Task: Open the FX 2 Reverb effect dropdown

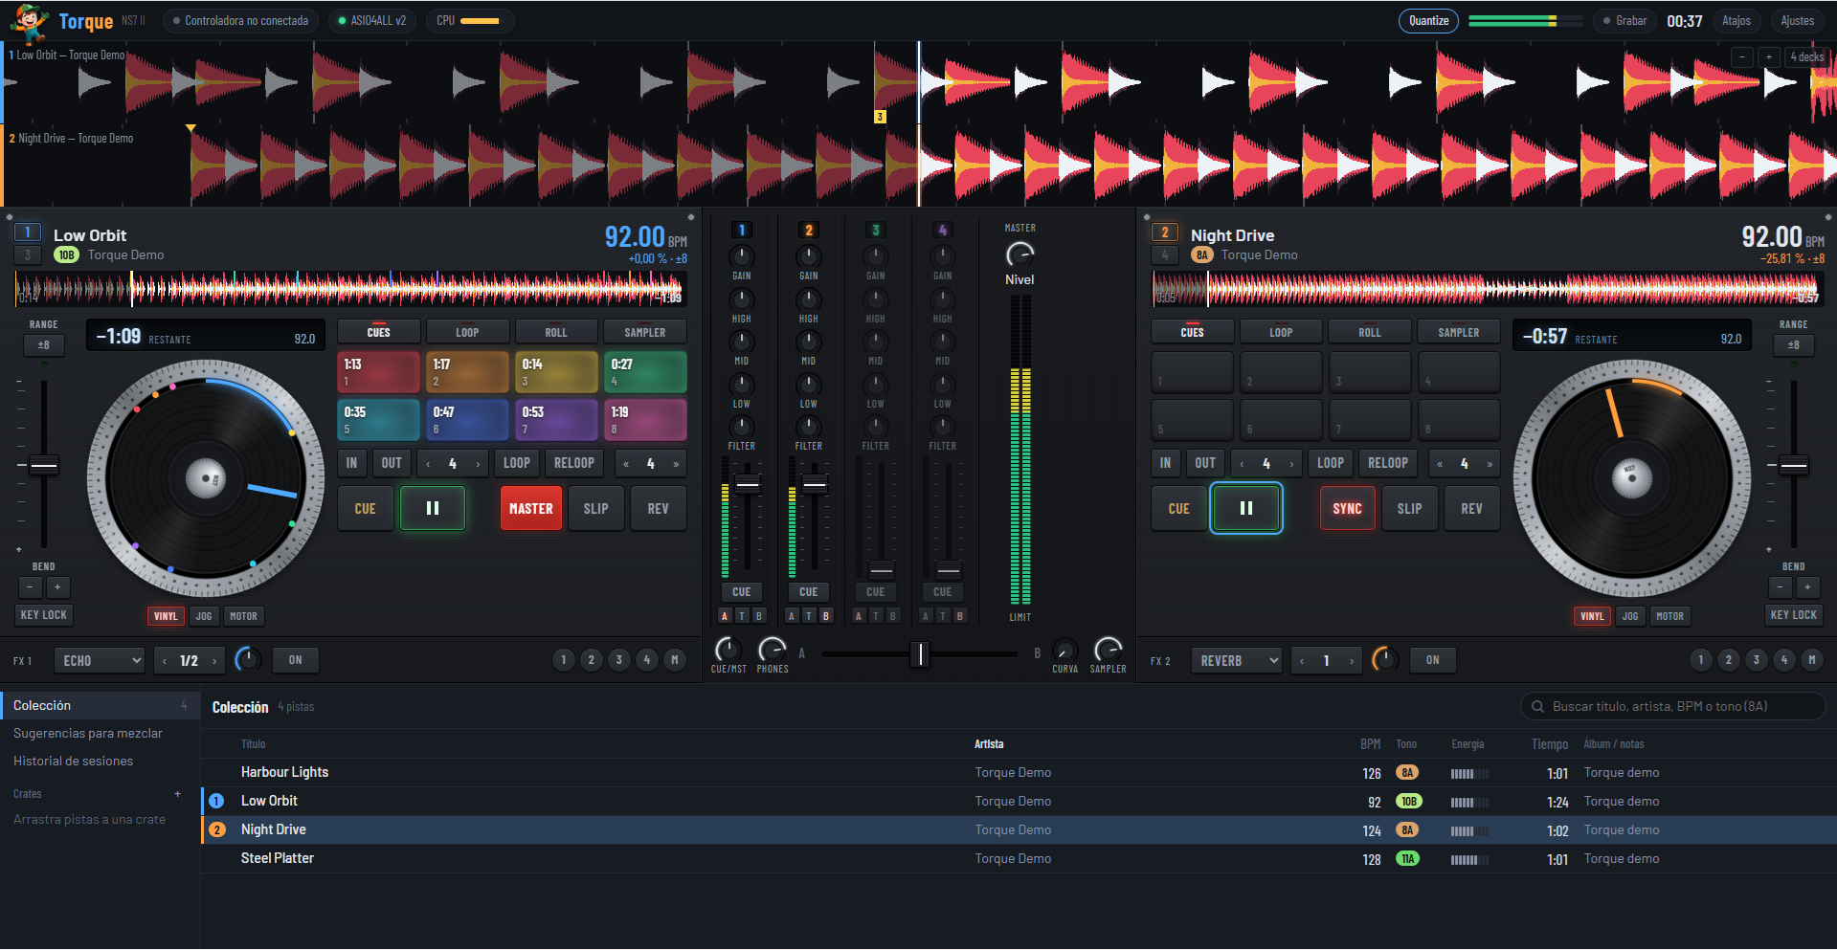Action: pyautogui.click(x=1237, y=660)
